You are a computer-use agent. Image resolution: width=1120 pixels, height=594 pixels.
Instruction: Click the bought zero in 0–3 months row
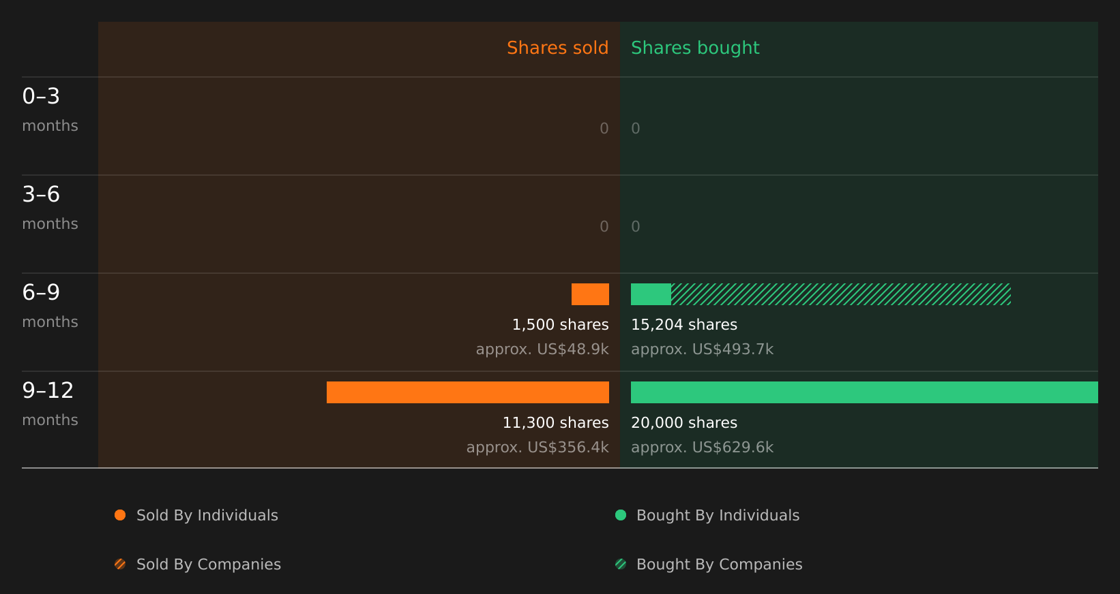click(x=636, y=129)
